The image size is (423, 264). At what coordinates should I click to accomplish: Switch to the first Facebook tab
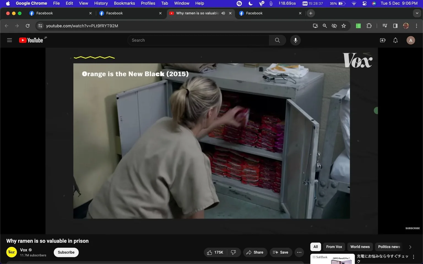click(x=55, y=13)
